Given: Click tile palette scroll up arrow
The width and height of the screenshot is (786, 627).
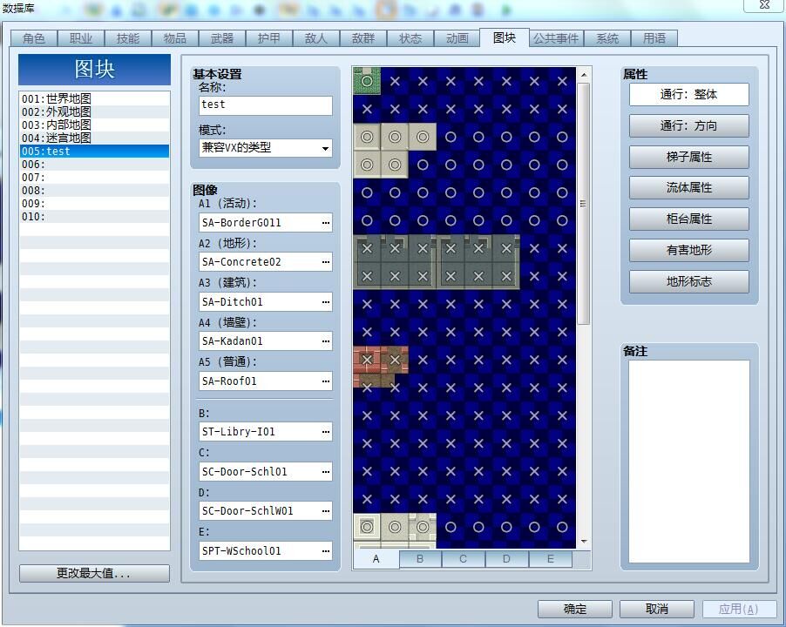Looking at the screenshot, I should tap(584, 75).
